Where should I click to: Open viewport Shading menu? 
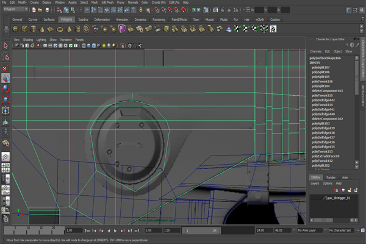(28, 40)
